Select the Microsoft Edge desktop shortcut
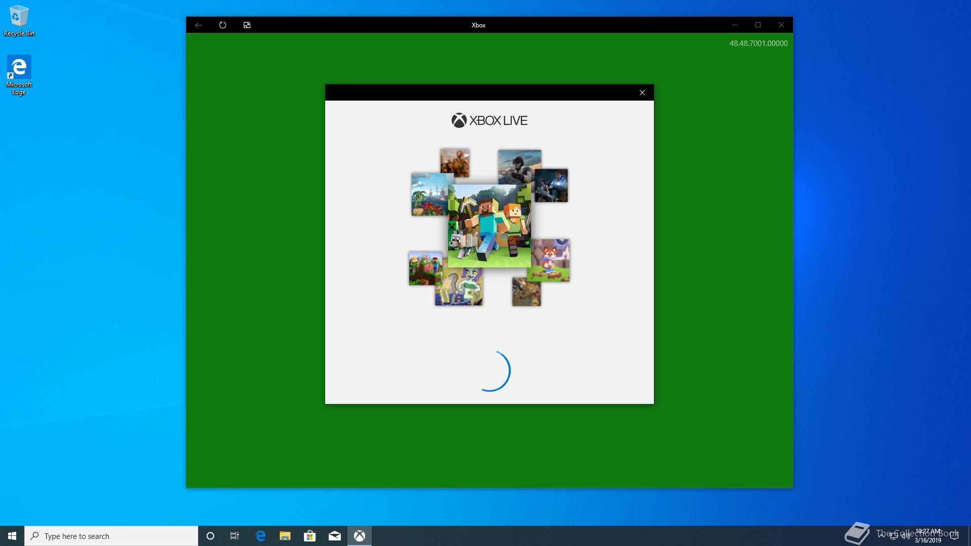The image size is (971, 546). click(19, 75)
